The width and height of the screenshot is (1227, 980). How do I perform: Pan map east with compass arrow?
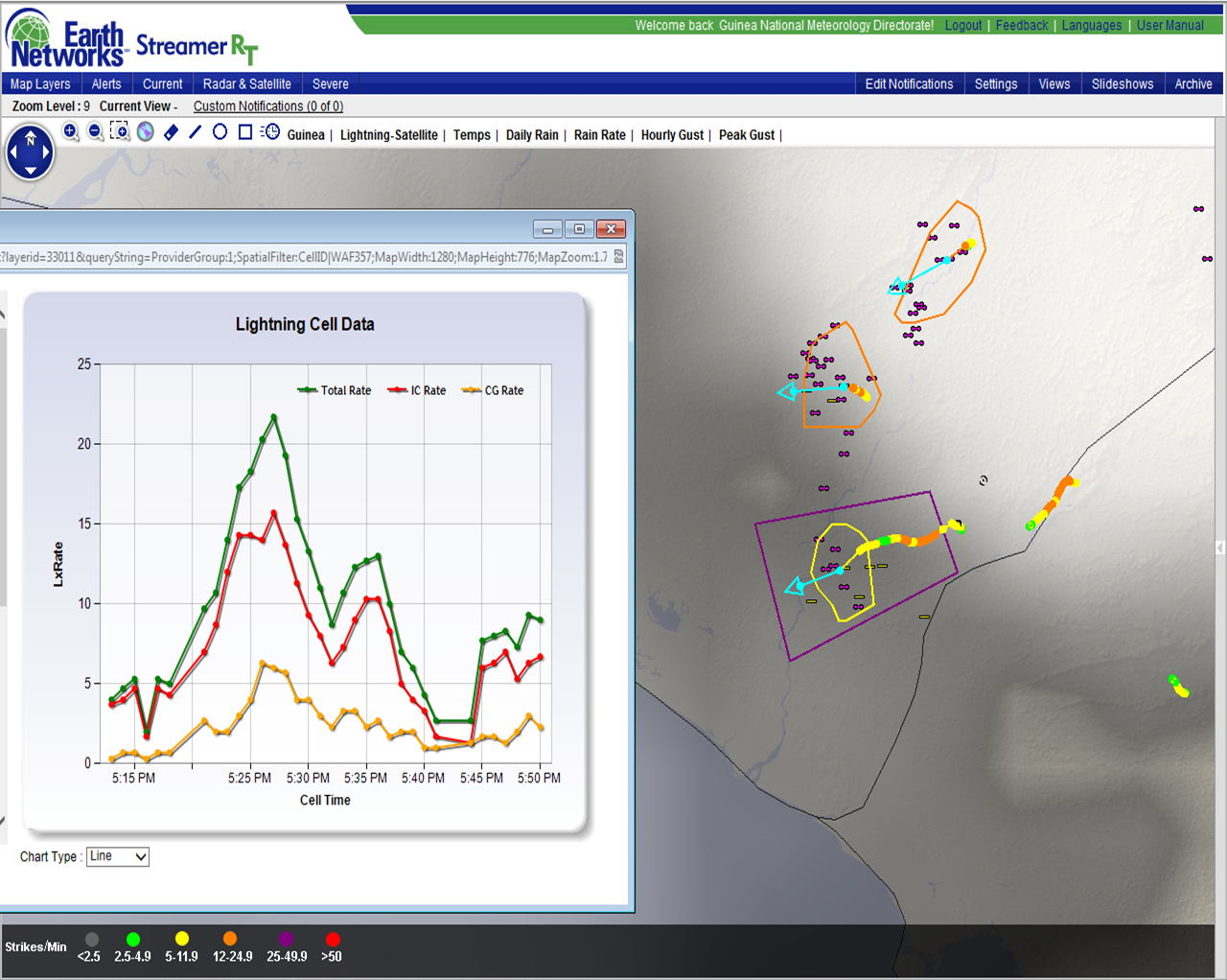tap(45, 152)
